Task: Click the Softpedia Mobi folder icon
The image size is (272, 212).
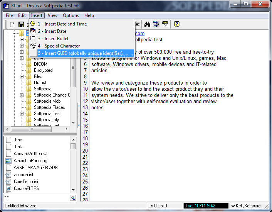Action: pyautogui.click(x=29, y=101)
